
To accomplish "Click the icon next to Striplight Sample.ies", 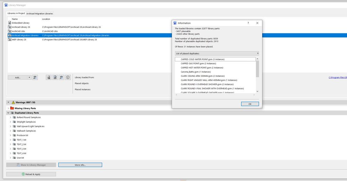I will (14, 122).
